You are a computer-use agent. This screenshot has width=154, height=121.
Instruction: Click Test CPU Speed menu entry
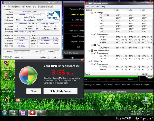[x=74, y=15]
